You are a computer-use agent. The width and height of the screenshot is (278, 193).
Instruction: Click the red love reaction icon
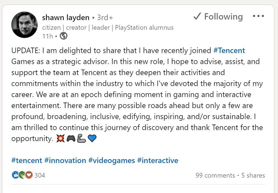pos(29,175)
